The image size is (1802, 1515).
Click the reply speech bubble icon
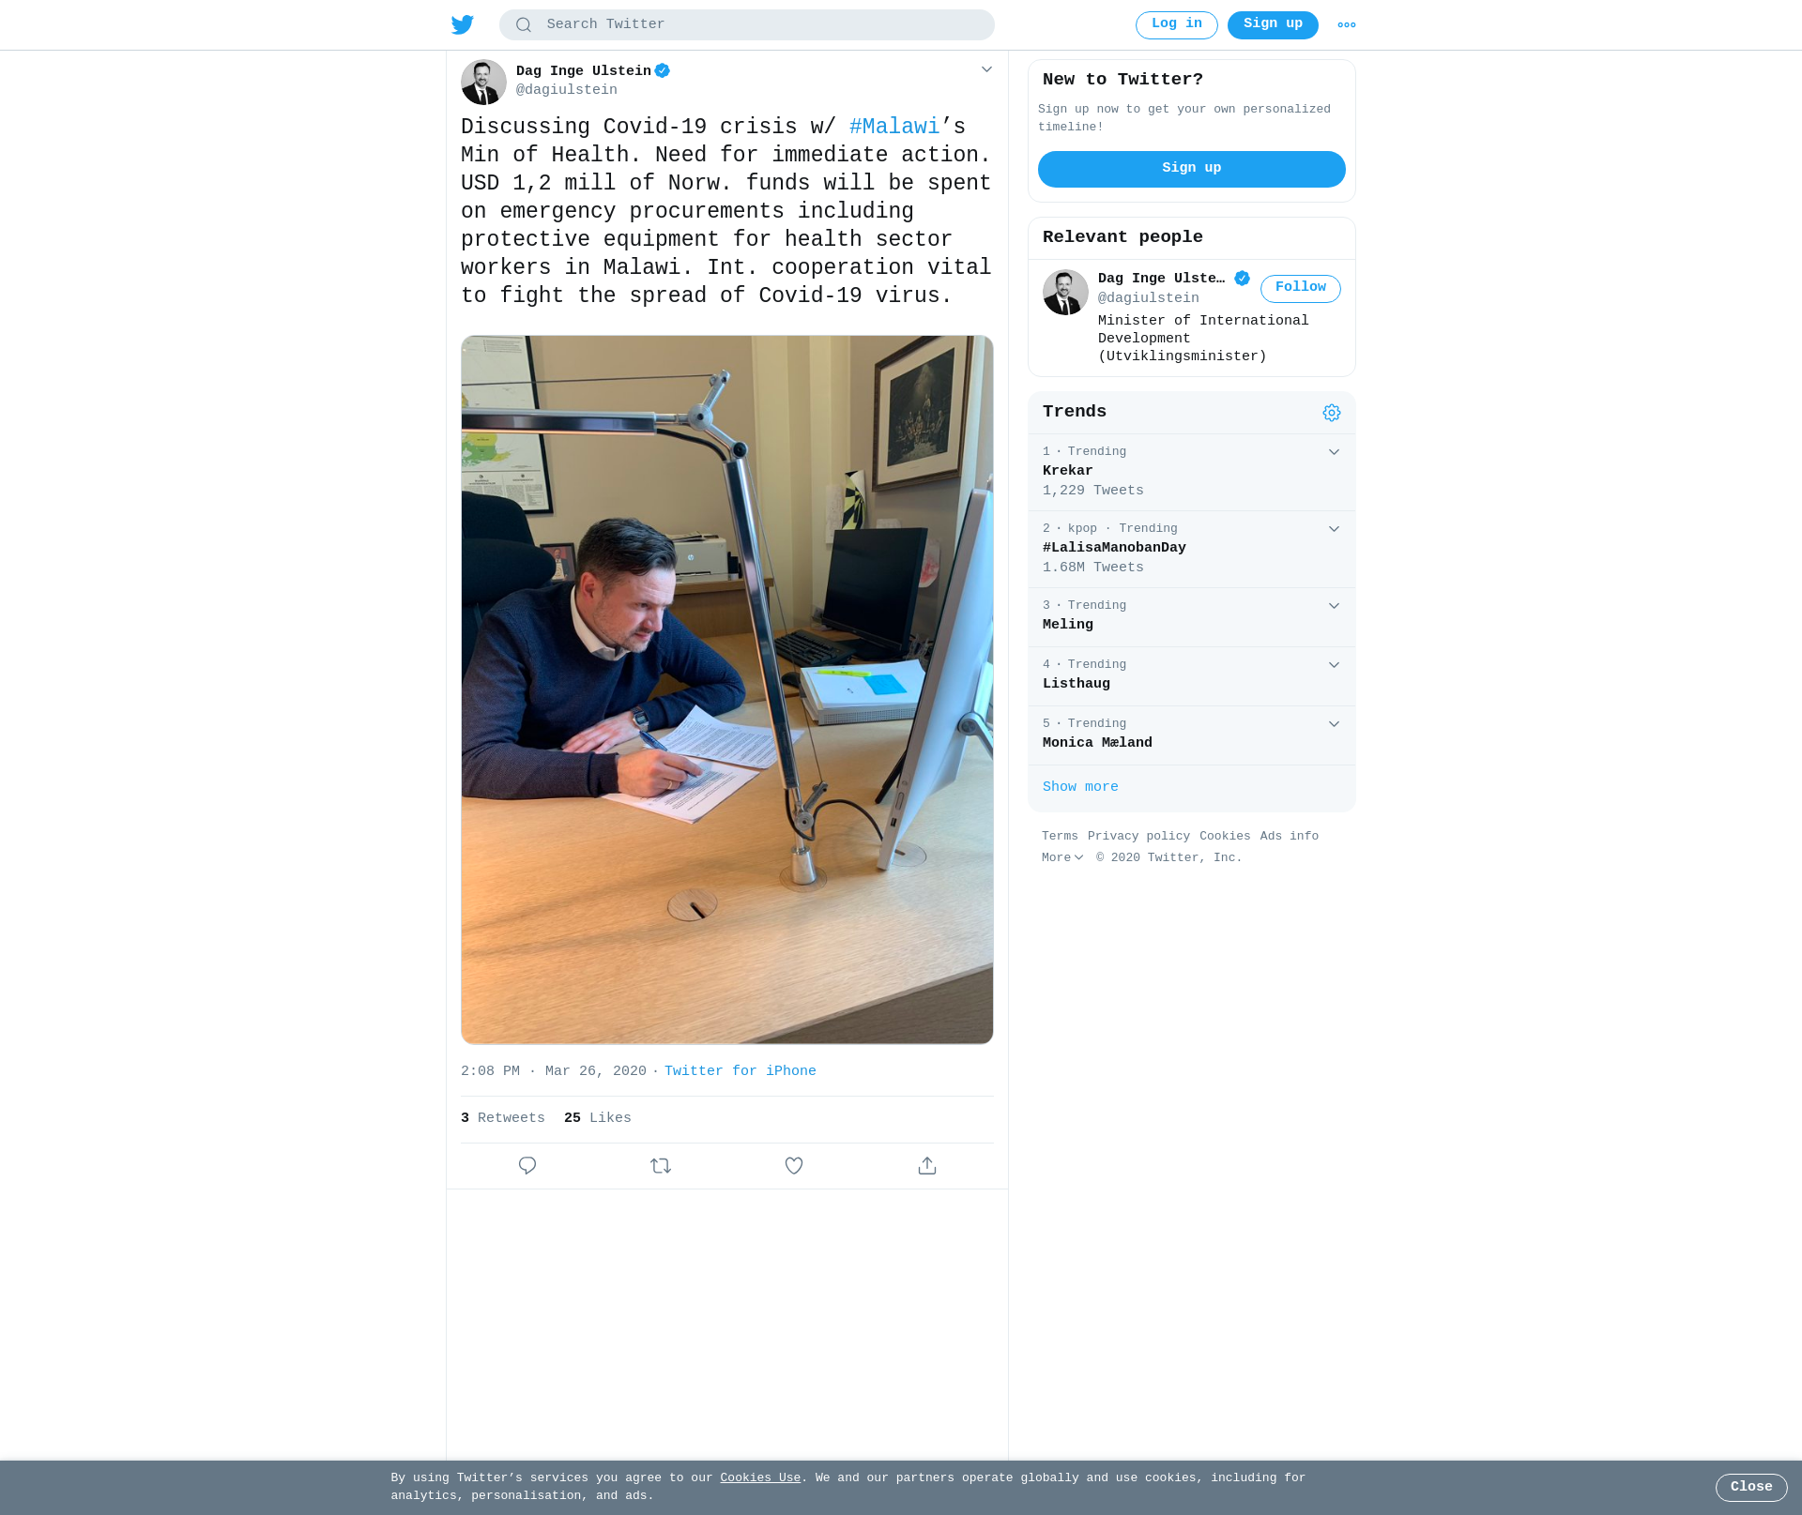527,1165
